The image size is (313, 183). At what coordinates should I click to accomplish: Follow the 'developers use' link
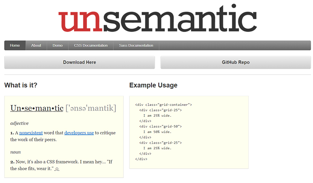[x=79, y=133]
